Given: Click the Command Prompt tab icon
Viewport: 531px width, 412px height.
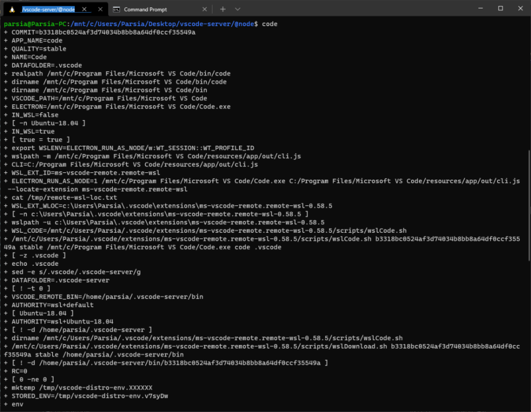Looking at the screenshot, I should click(116, 9).
